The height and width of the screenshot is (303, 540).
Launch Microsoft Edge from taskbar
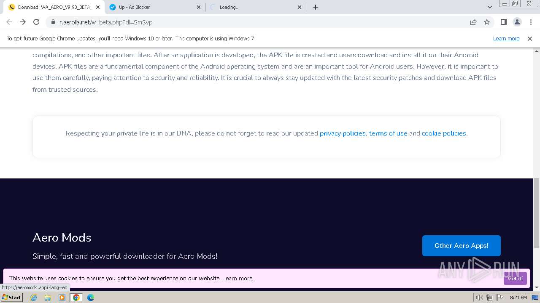91,298
